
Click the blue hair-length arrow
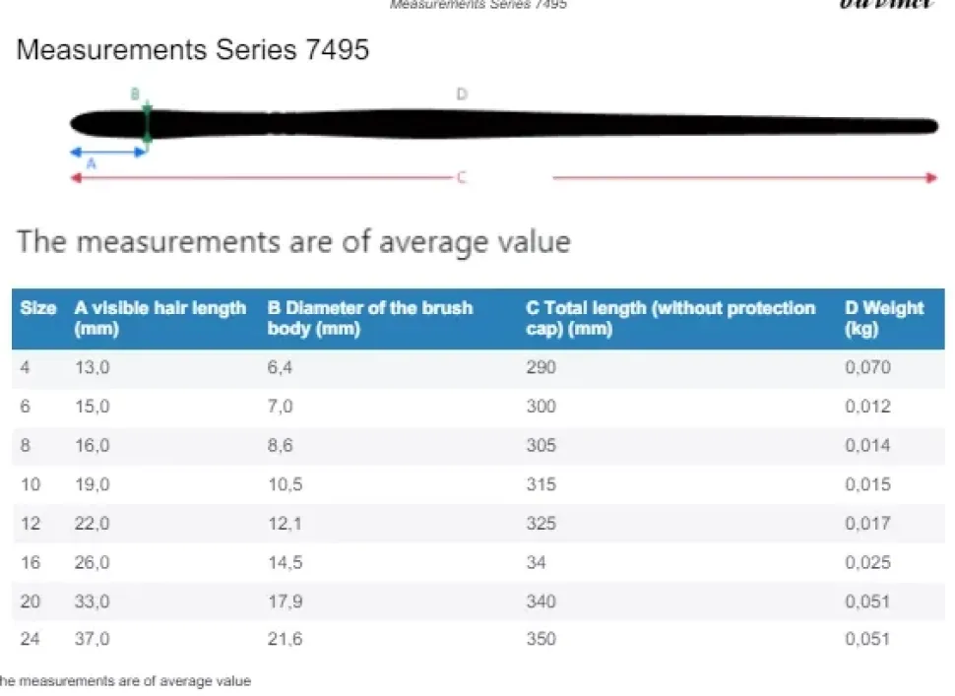(108, 152)
